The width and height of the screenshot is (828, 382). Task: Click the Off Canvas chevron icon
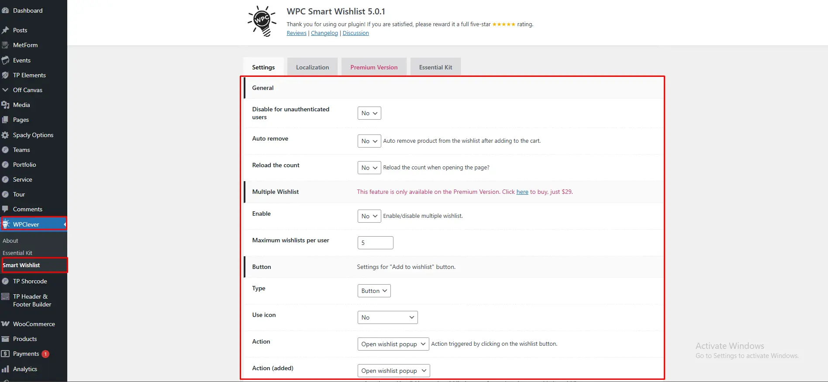pos(5,90)
